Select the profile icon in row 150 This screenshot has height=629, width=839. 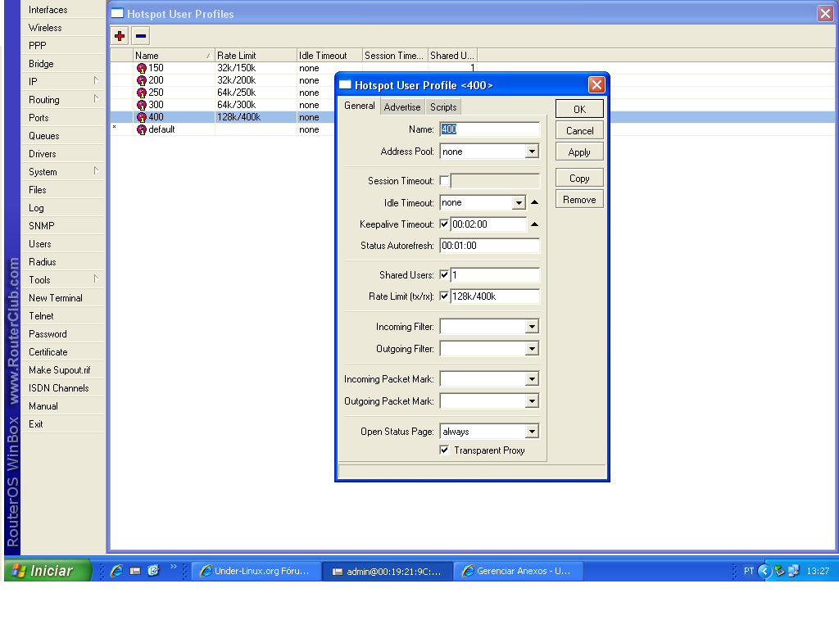point(141,68)
